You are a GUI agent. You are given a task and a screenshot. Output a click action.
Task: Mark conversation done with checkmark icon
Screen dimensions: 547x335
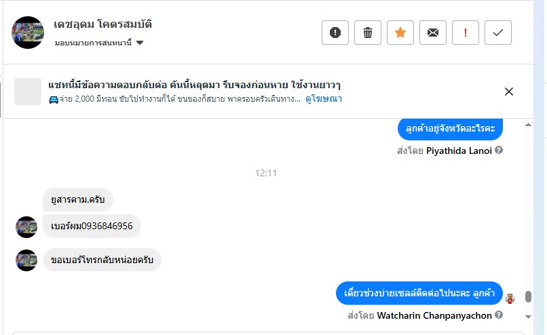tap(498, 33)
